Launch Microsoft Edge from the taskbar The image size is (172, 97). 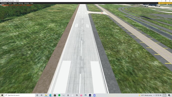click(50, 95)
